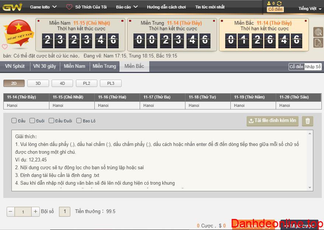
Task: Click the user account icon
Action: [x=269, y=3]
